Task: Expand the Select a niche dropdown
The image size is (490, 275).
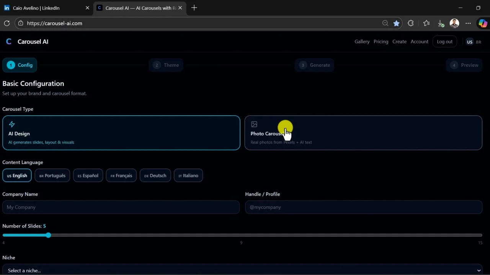Action: [x=242, y=270]
